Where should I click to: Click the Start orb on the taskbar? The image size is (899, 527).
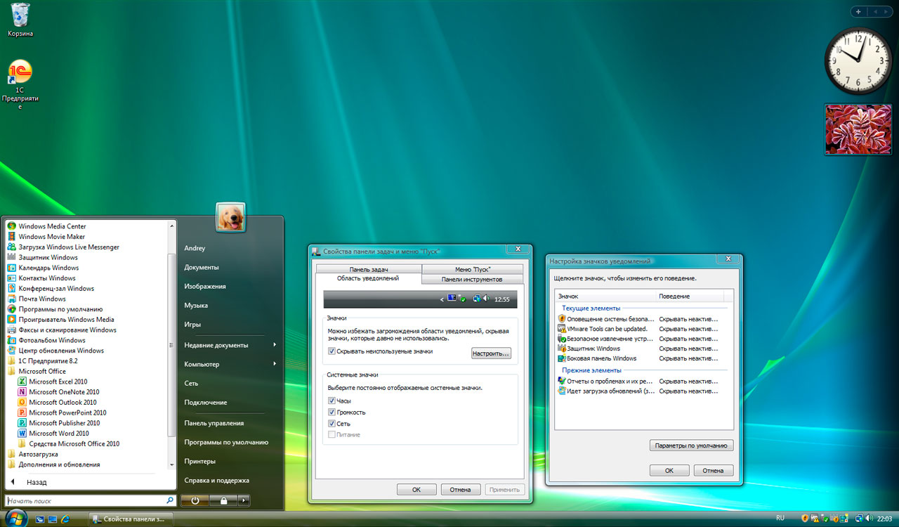(14, 519)
